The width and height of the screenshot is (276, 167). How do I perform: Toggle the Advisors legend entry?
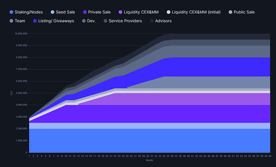(x=161, y=21)
